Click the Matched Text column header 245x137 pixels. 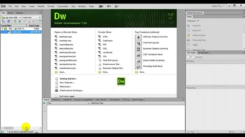click(97, 103)
